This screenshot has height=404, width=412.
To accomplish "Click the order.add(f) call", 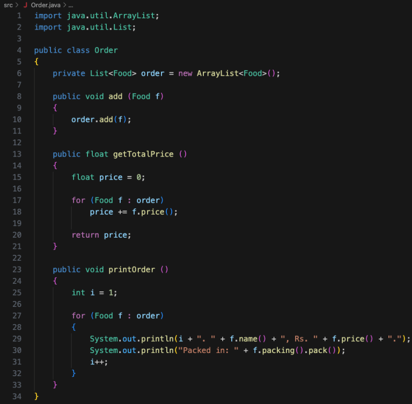I will coord(101,119).
